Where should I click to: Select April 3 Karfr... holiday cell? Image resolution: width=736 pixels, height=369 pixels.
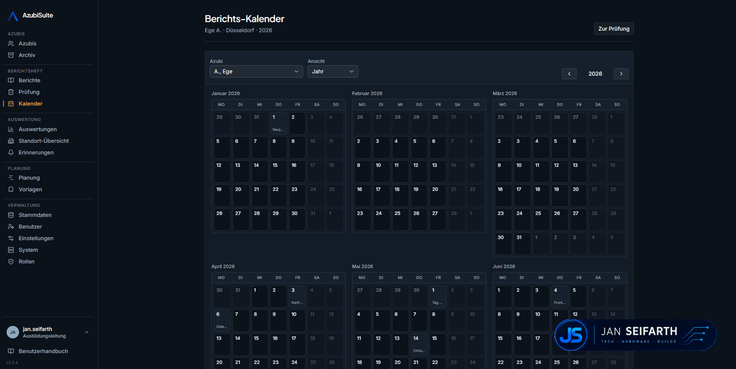(297, 296)
